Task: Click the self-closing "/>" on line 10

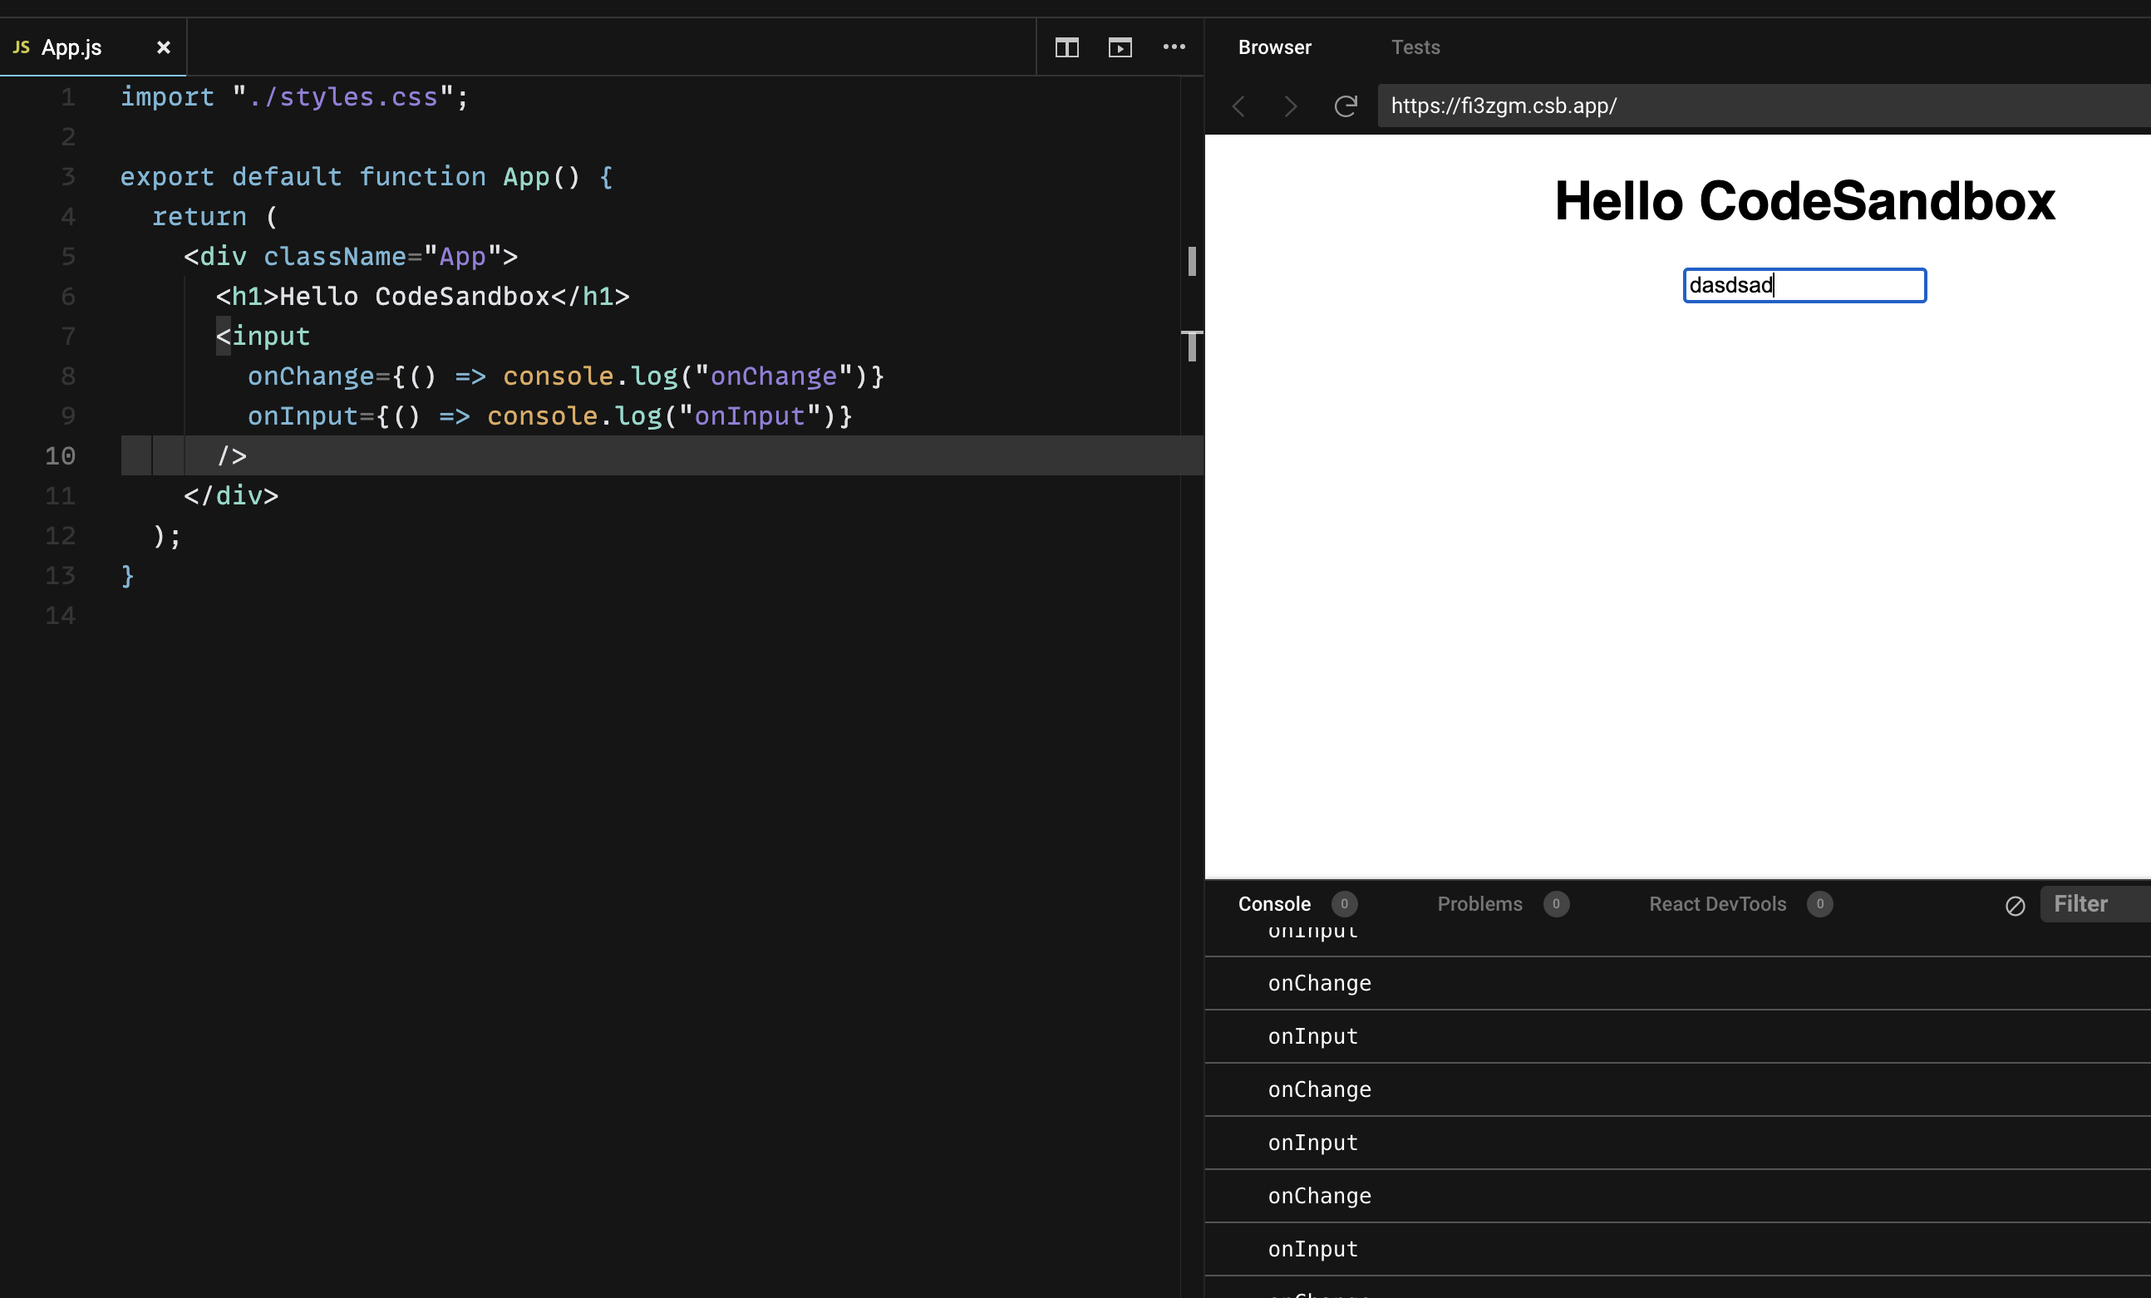Action: coord(232,455)
